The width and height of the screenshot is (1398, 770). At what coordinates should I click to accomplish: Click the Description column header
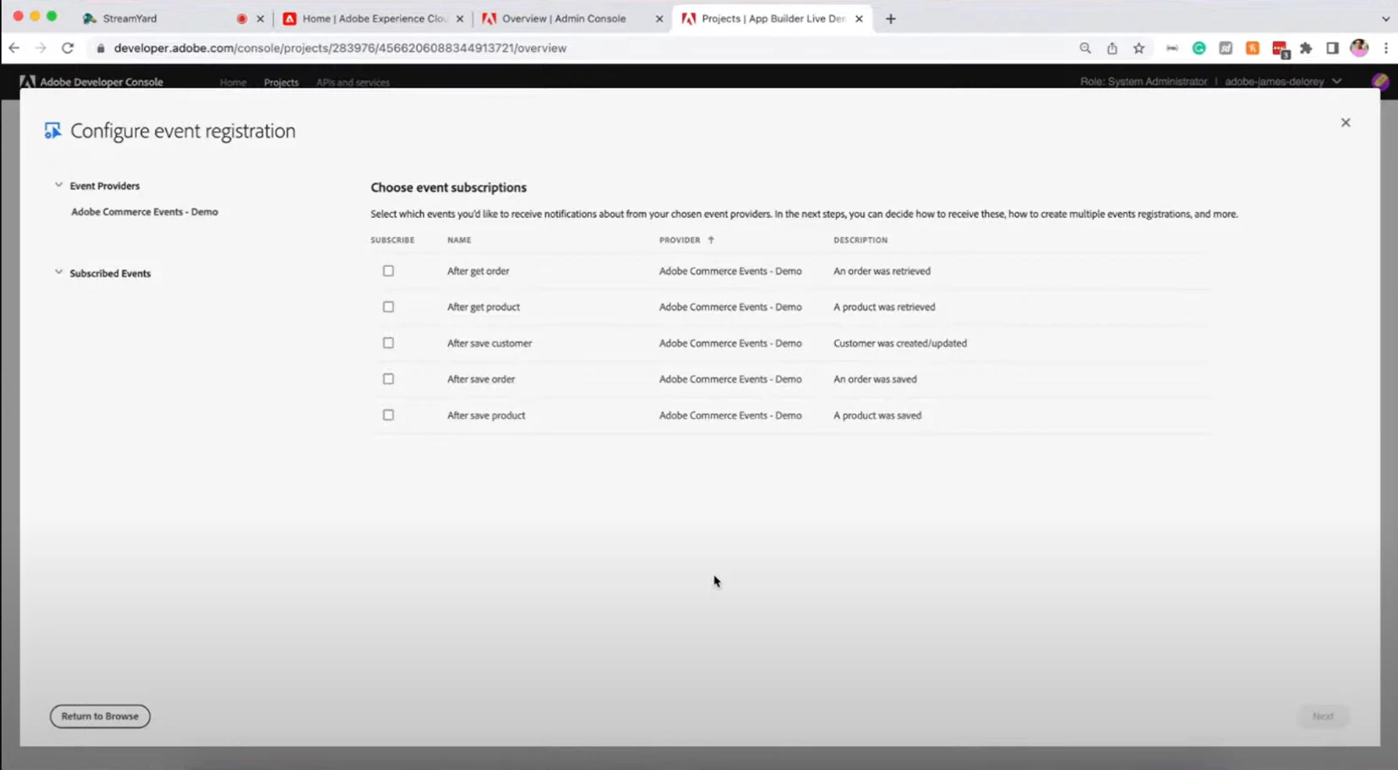point(860,240)
